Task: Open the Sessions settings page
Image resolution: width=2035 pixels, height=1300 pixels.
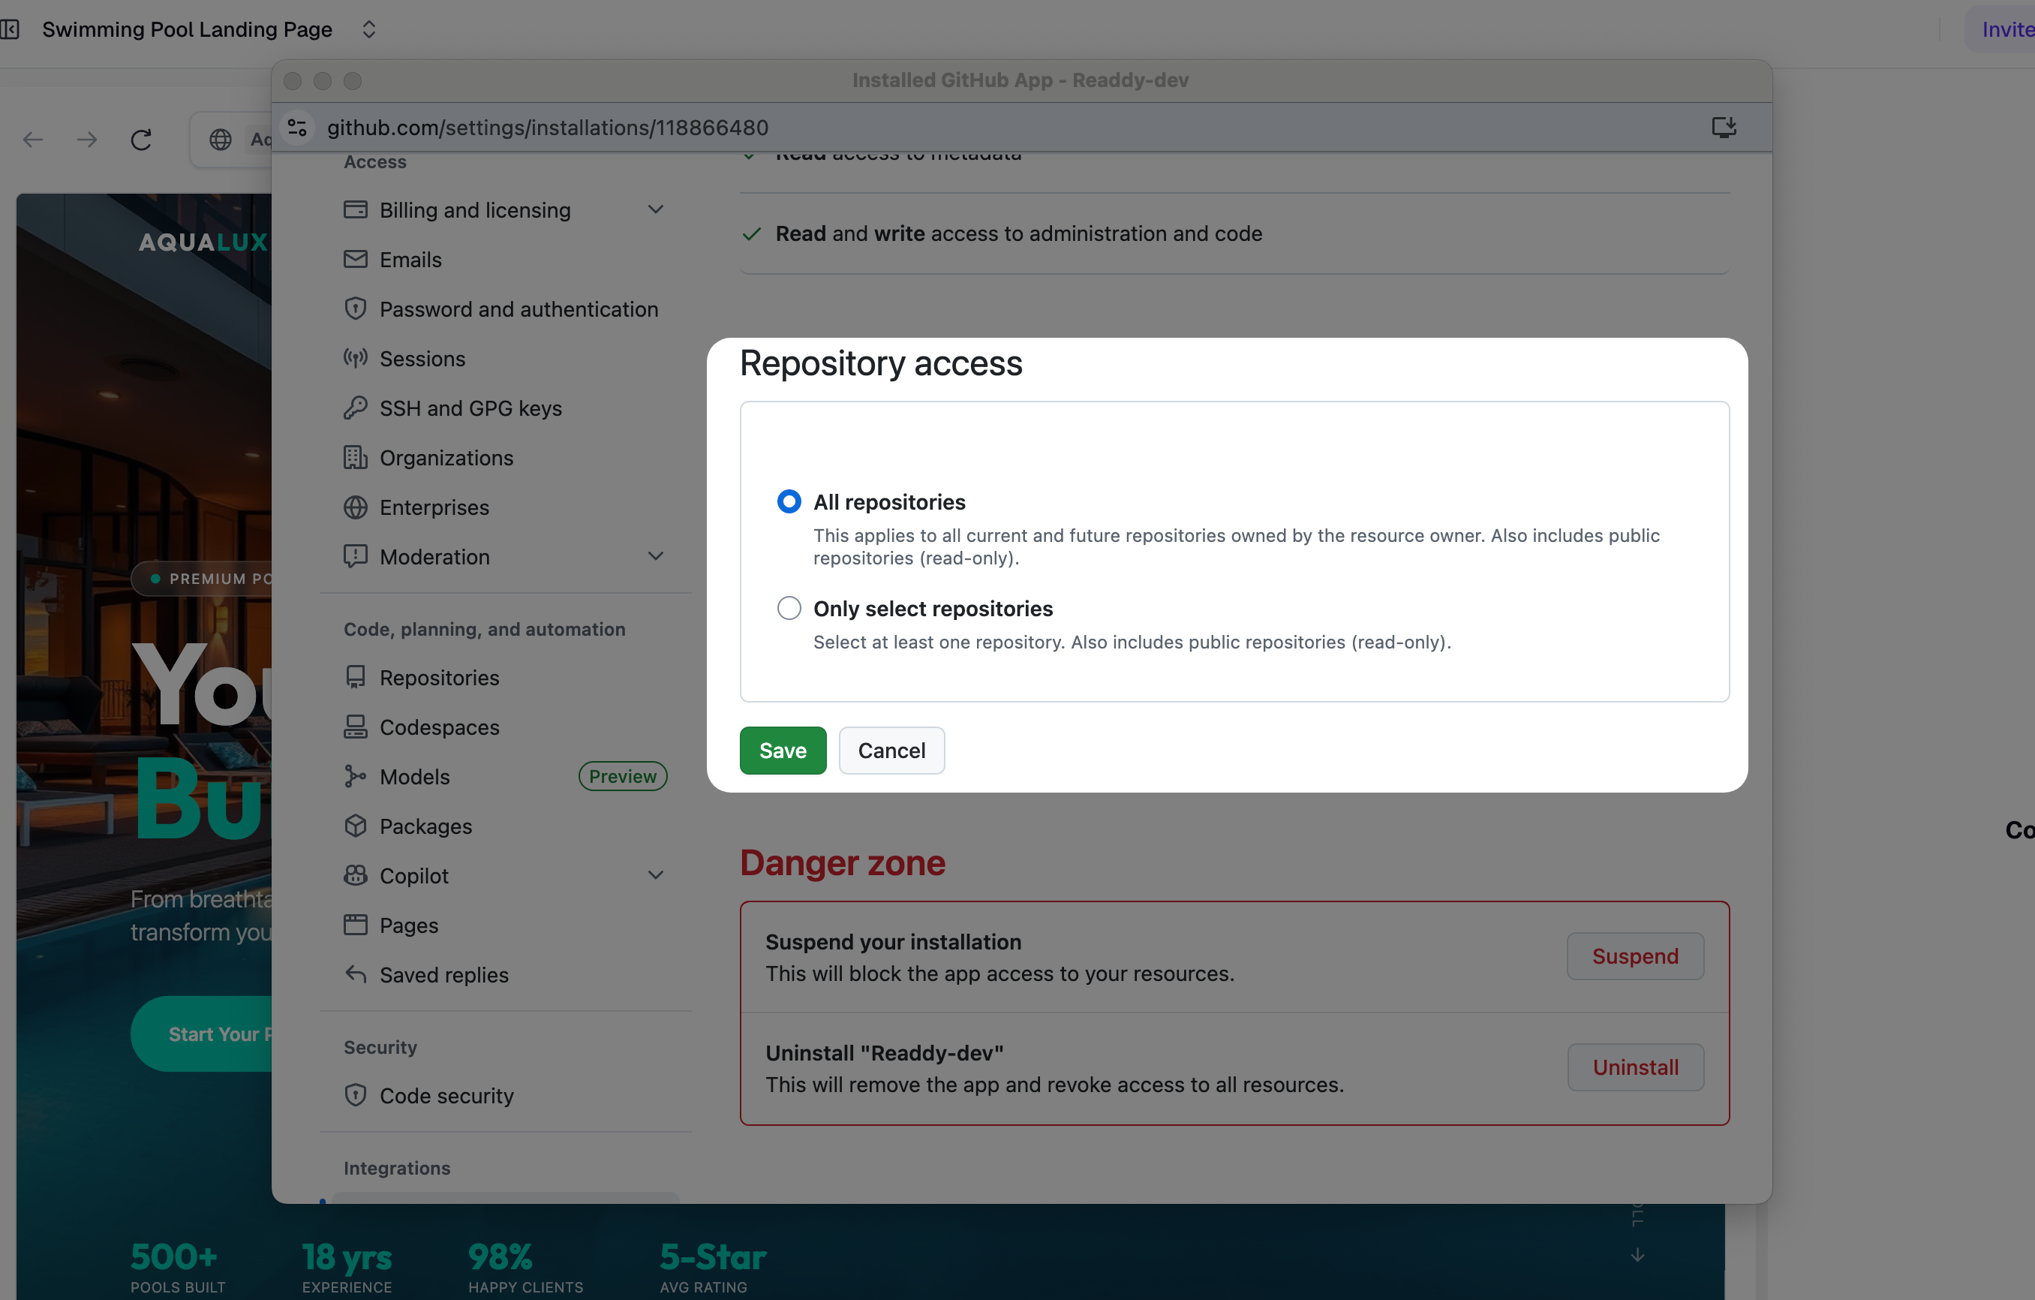Action: point(422,358)
